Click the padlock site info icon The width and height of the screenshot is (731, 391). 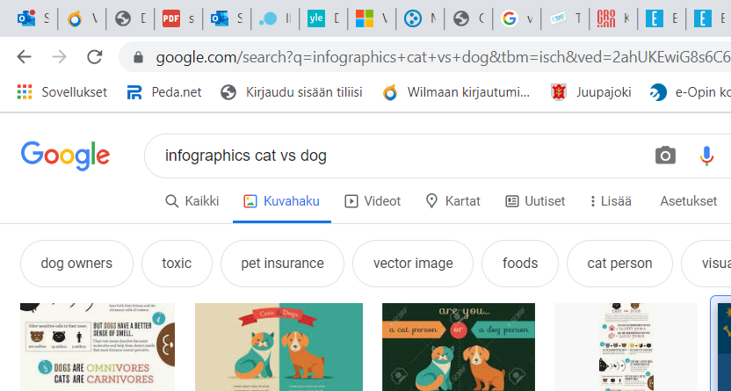[x=138, y=58]
